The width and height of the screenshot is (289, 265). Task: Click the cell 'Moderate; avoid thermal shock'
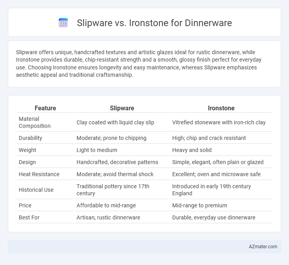click(x=115, y=174)
